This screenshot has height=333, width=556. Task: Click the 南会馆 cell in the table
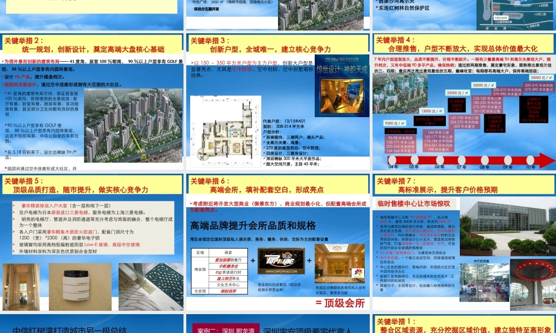click(x=200, y=269)
